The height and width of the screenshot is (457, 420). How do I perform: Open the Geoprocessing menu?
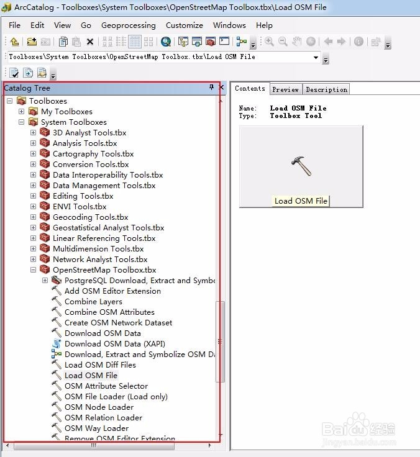[129, 25]
